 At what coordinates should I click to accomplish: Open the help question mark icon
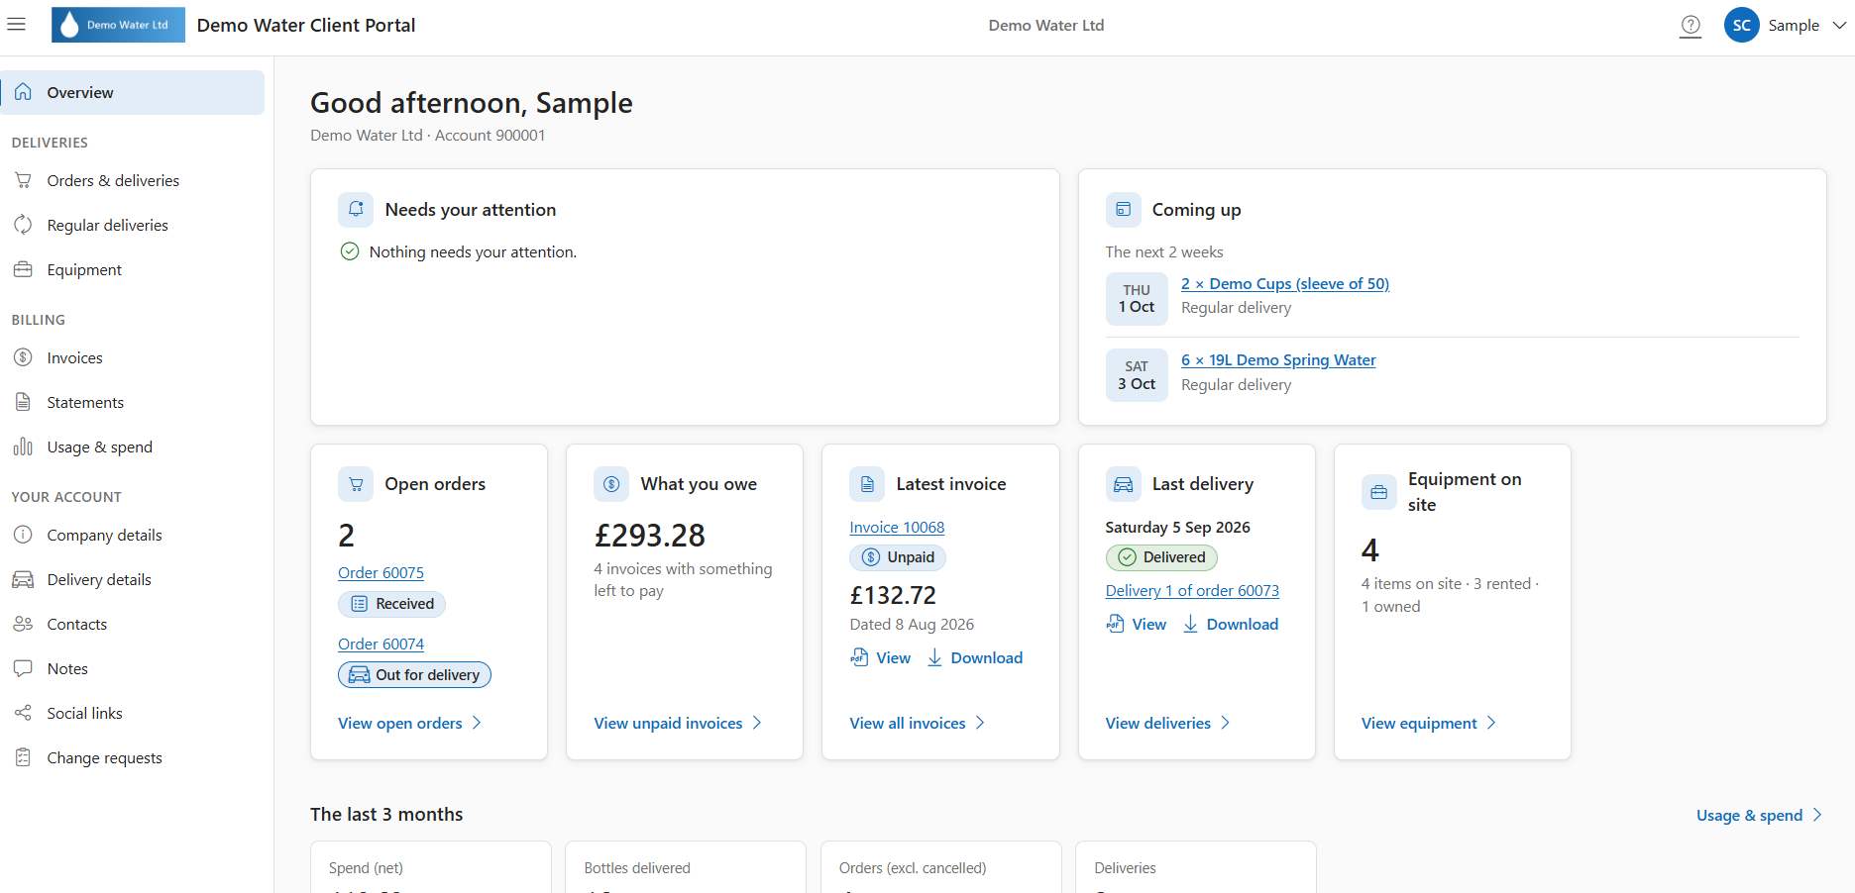click(x=1691, y=26)
